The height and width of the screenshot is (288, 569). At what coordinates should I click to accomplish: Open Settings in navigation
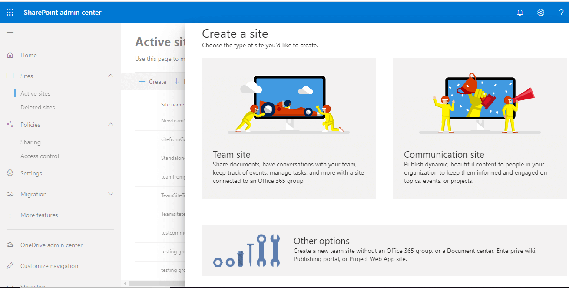pyautogui.click(x=31, y=173)
